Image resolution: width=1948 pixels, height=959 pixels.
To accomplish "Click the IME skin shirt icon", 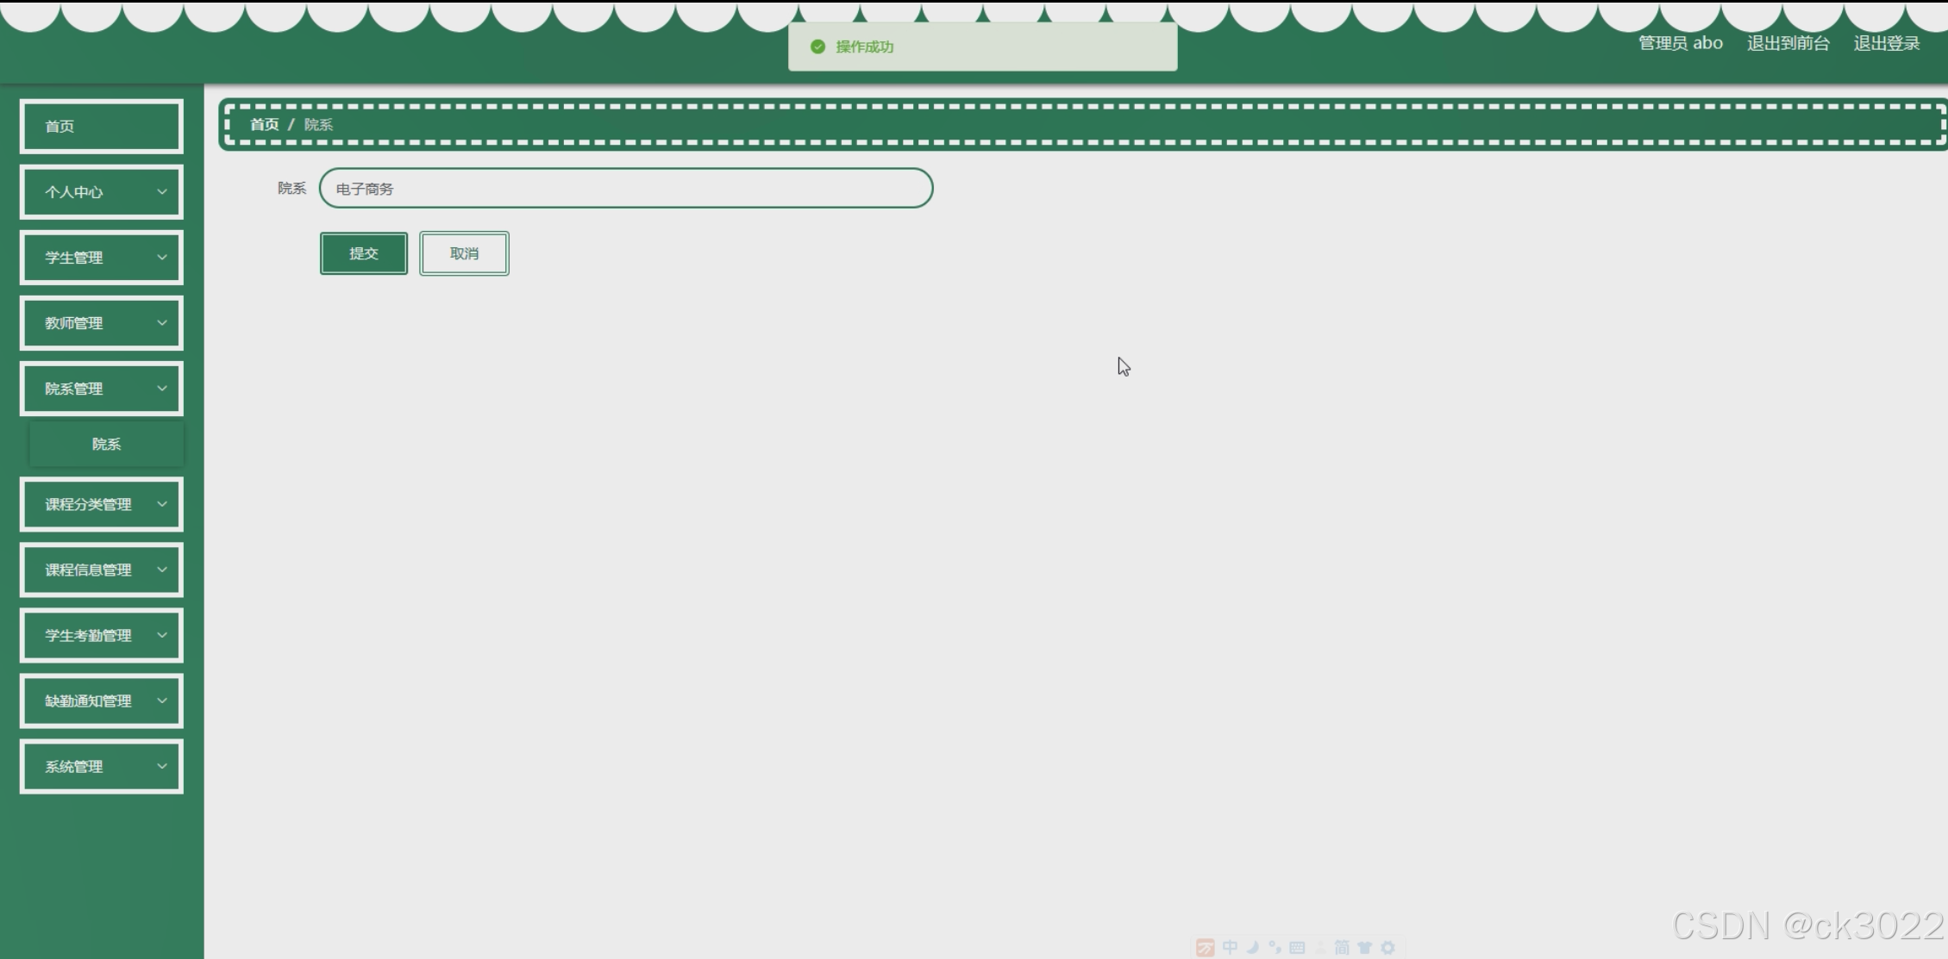I will (1364, 947).
